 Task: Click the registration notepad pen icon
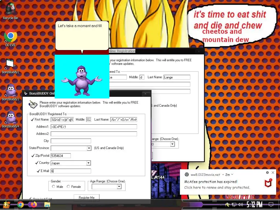[x=33, y=104]
